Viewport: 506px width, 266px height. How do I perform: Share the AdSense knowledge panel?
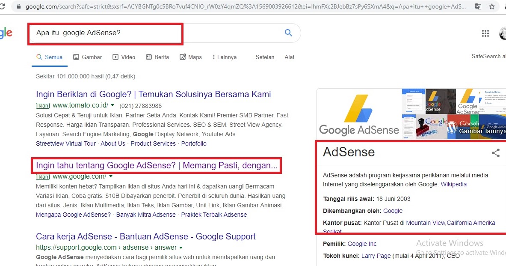point(496,153)
